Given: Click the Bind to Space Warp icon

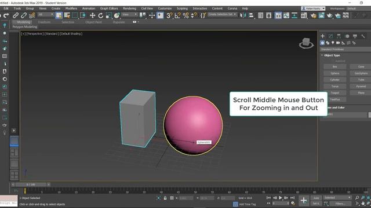Looking at the screenshot, I should [32, 16].
